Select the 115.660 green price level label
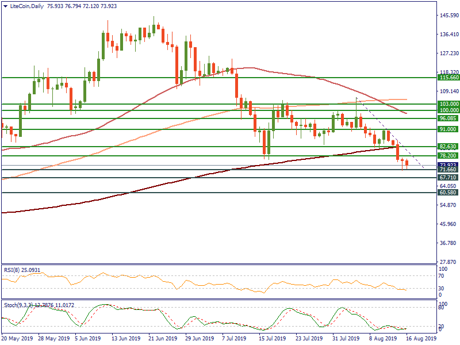Image resolution: width=460 pixels, height=345 pixels. [x=448, y=78]
